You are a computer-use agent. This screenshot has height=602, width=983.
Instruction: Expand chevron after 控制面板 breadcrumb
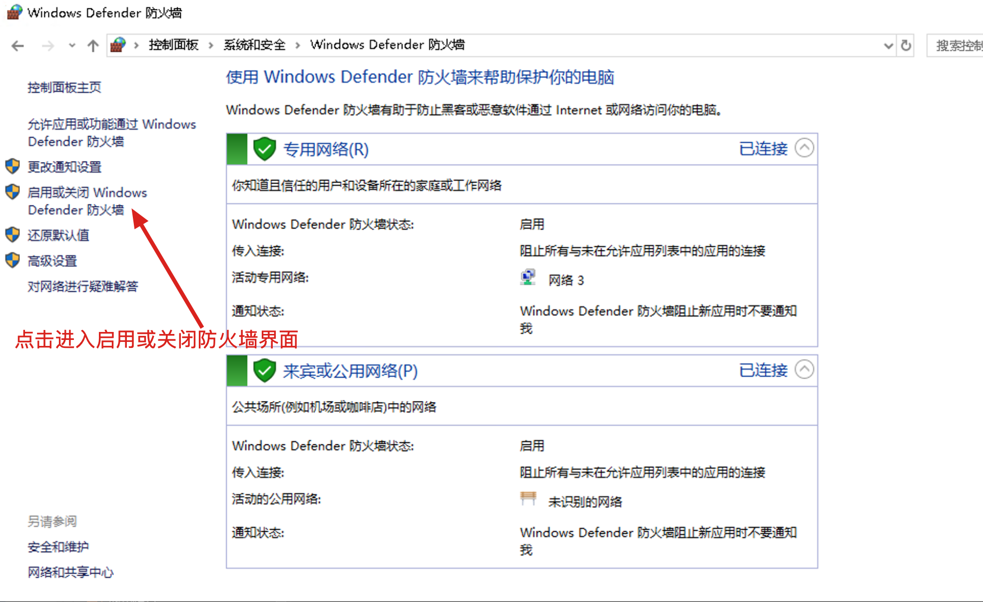(211, 45)
